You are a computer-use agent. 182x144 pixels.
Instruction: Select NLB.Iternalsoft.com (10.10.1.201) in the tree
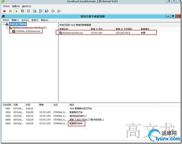(x=30, y=28)
